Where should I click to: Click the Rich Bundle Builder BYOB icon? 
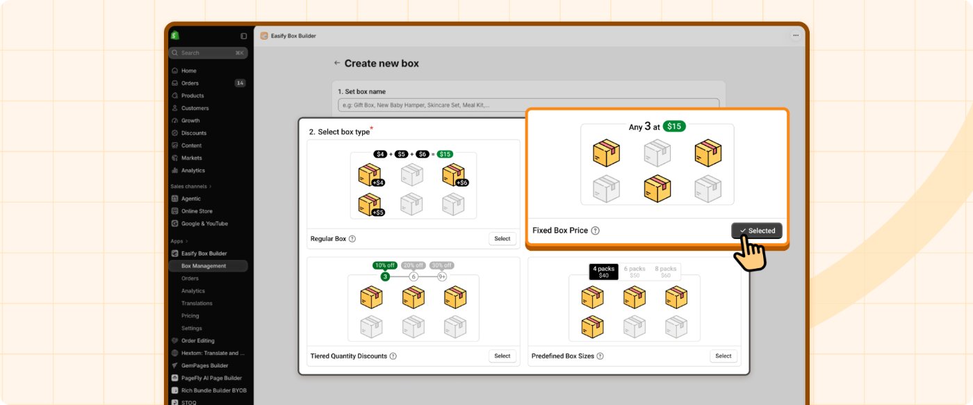(x=175, y=391)
